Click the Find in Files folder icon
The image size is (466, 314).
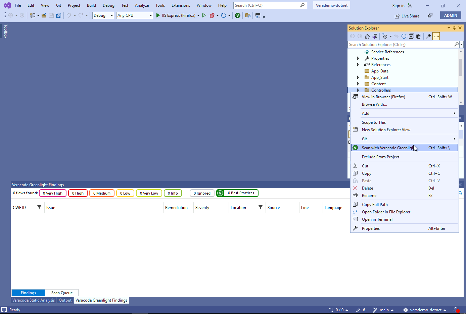pos(248,15)
